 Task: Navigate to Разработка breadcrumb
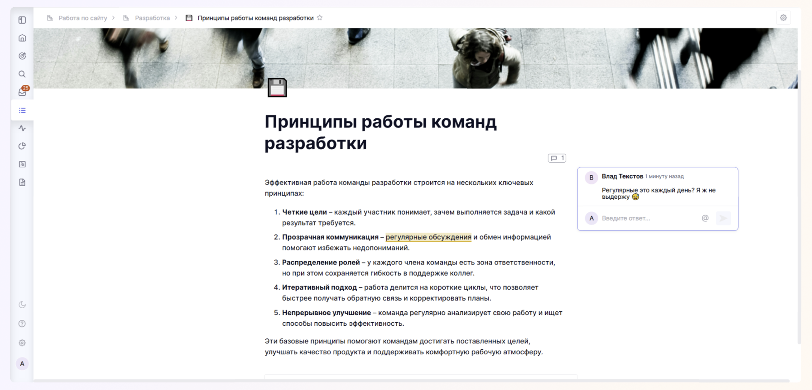152,18
